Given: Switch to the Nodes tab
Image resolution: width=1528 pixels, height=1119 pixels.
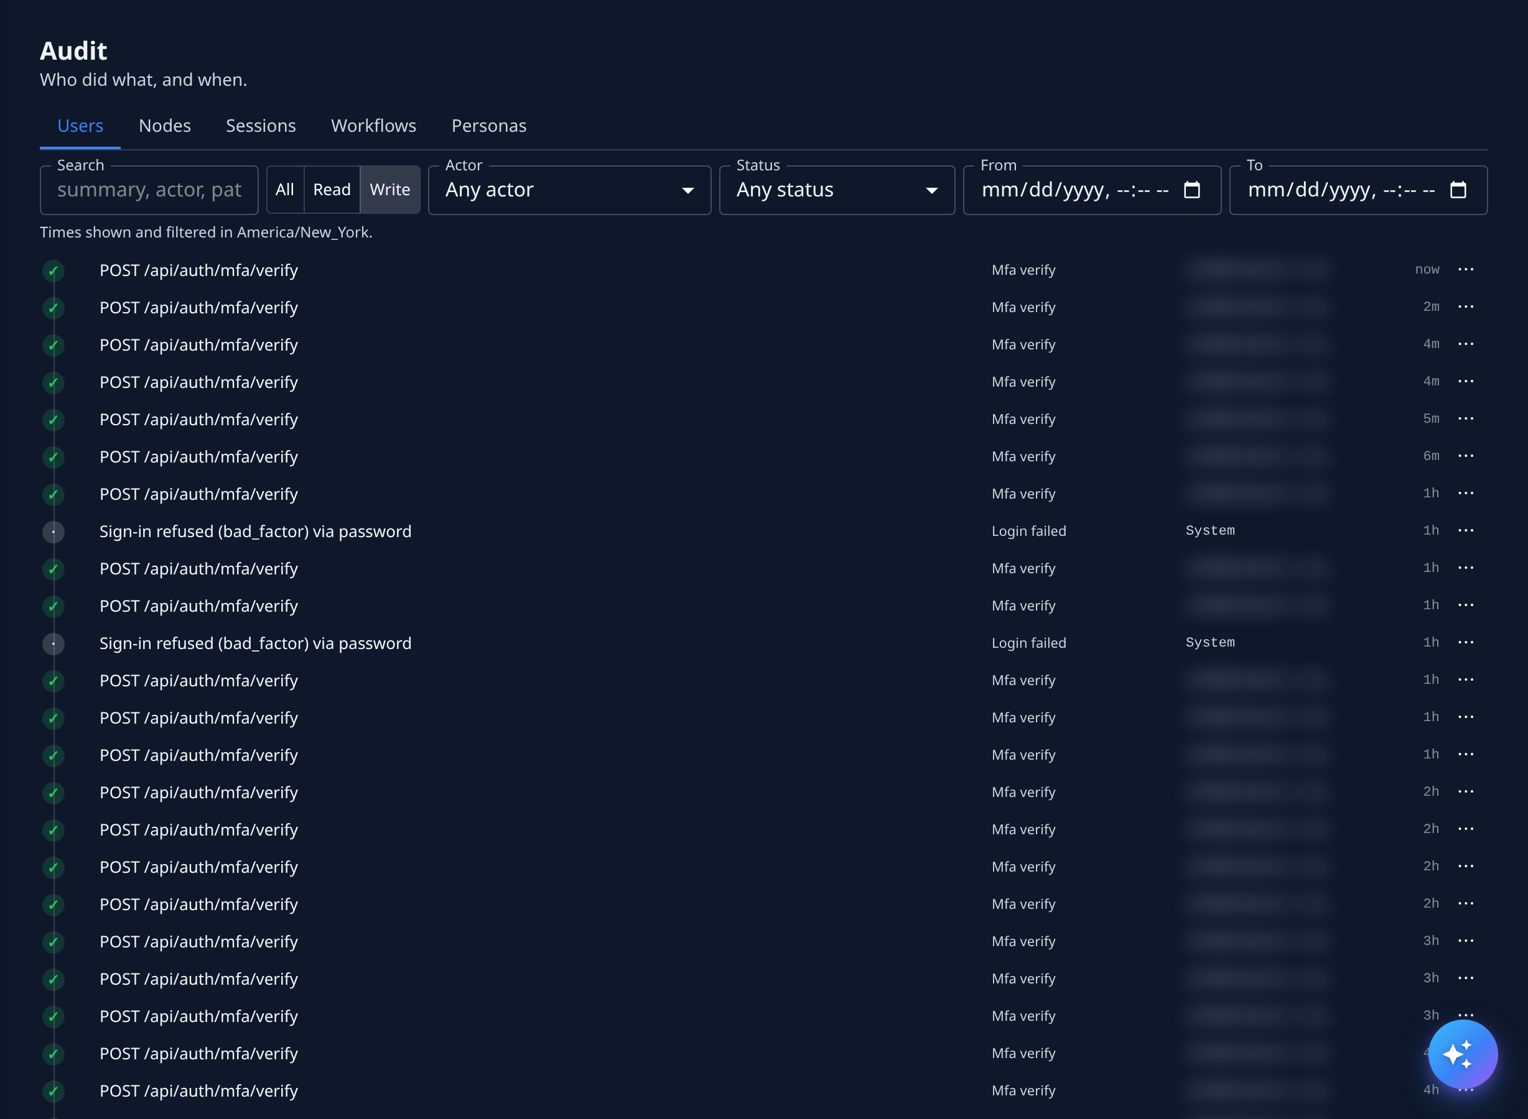Looking at the screenshot, I should (x=165, y=126).
